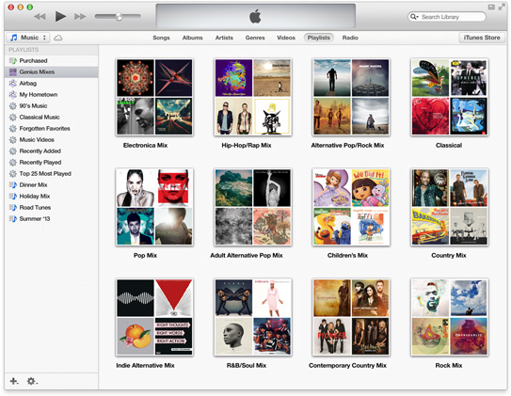Click the "Electronica Mix" label
511x396 pixels.
coord(145,145)
